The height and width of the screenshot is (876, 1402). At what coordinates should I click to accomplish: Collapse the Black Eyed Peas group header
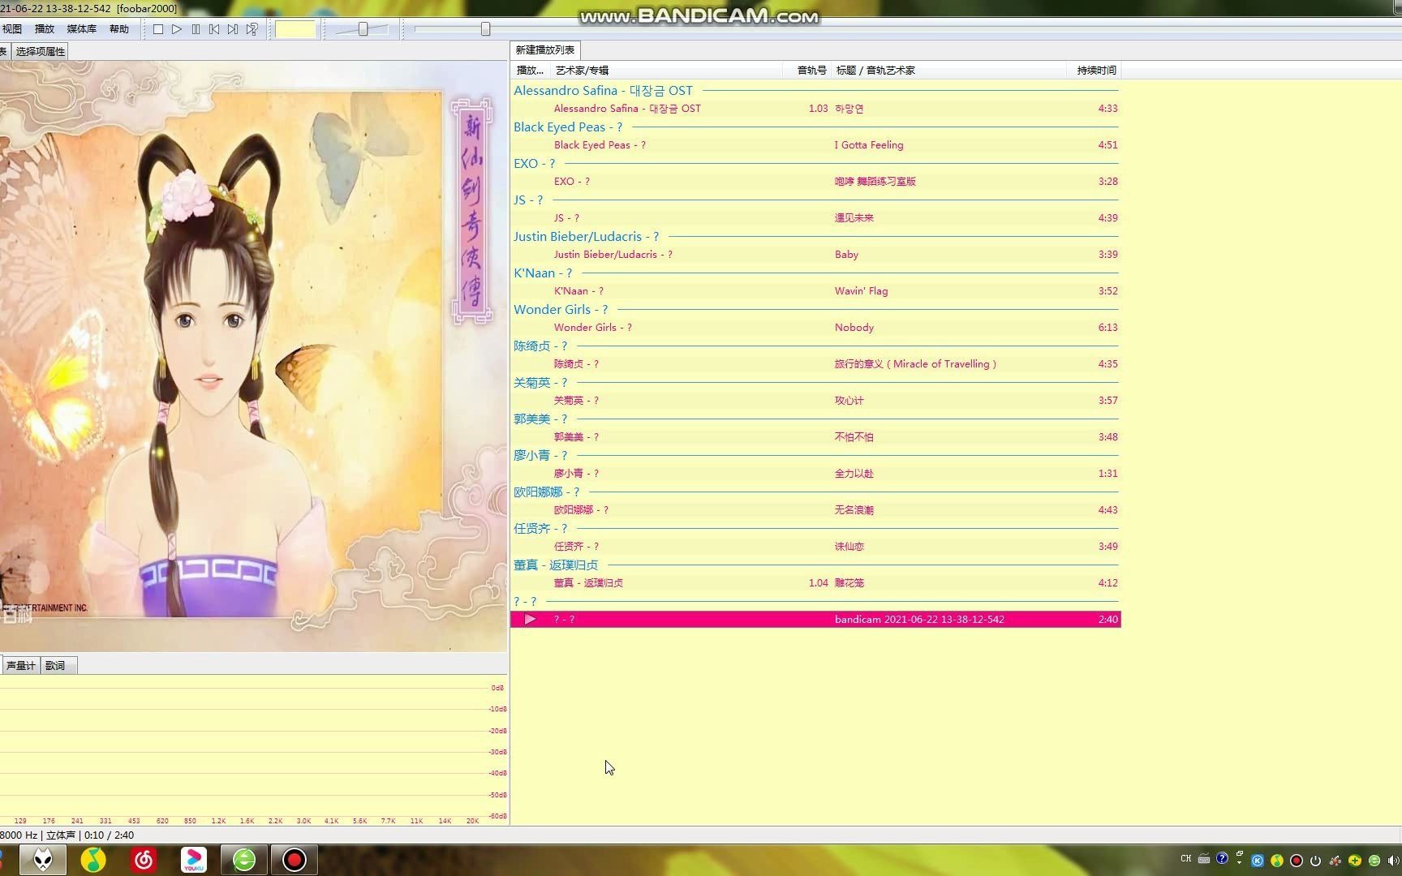[x=815, y=127]
